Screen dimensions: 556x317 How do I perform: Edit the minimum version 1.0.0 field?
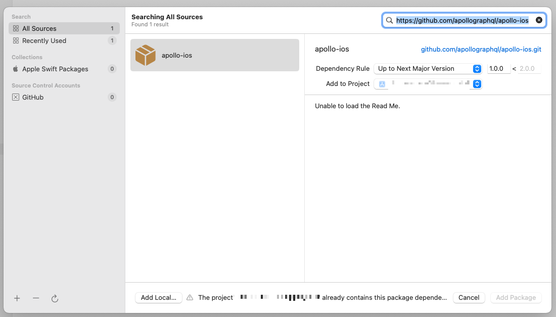pyautogui.click(x=498, y=68)
